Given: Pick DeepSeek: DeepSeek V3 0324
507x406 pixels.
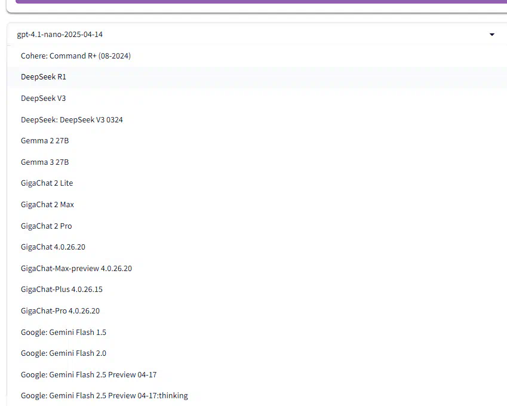Looking at the screenshot, I should tap(257, 119).
